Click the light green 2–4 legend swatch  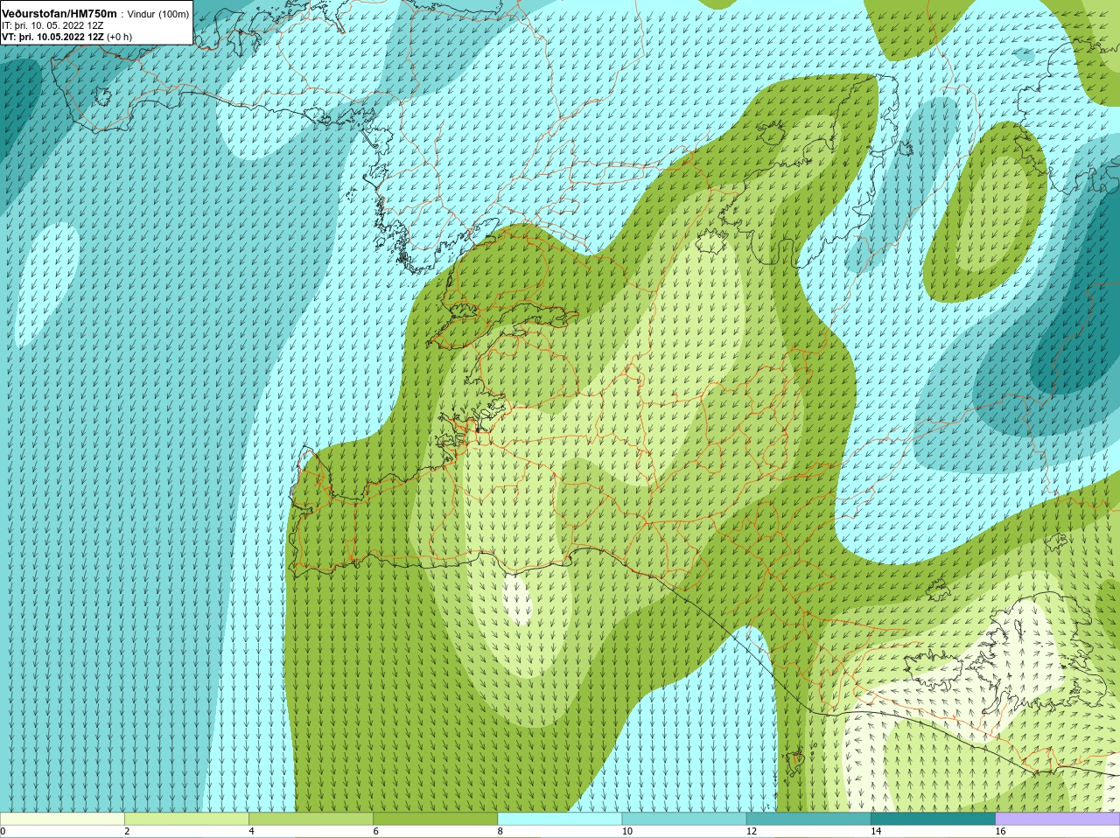(186, 819)
